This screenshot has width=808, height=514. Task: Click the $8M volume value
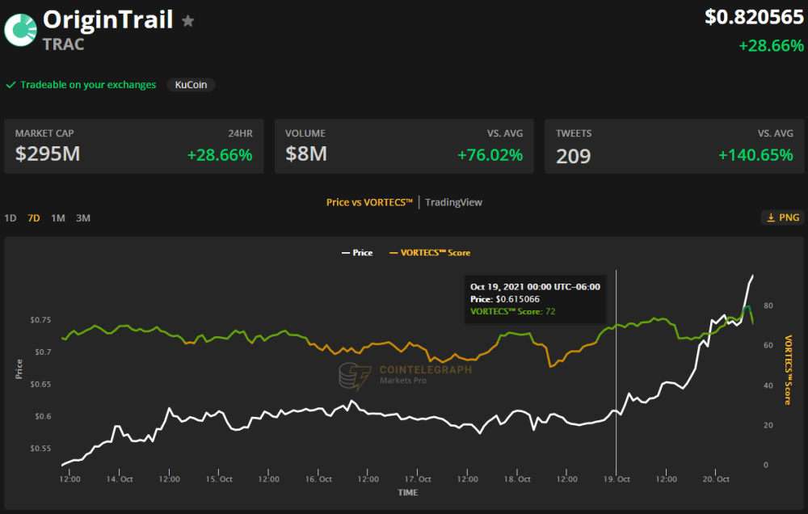[306, 154]
